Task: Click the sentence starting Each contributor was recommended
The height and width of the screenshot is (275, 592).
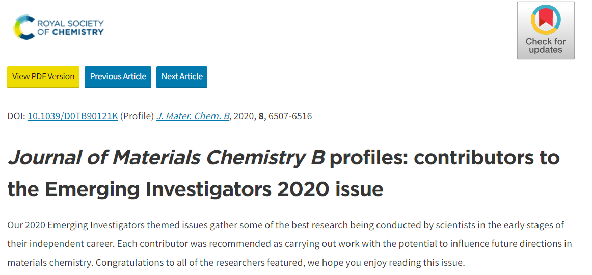Action: (x=345, y=244)
